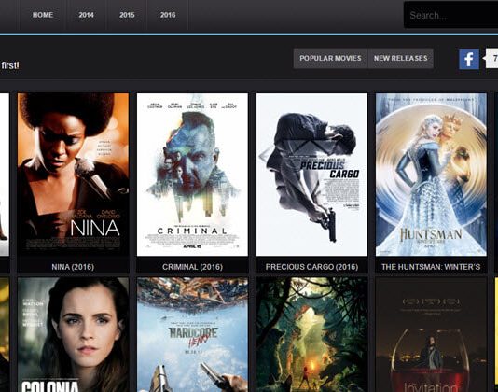
Task: Go to the HOME menu item
Action: (43, 15)
